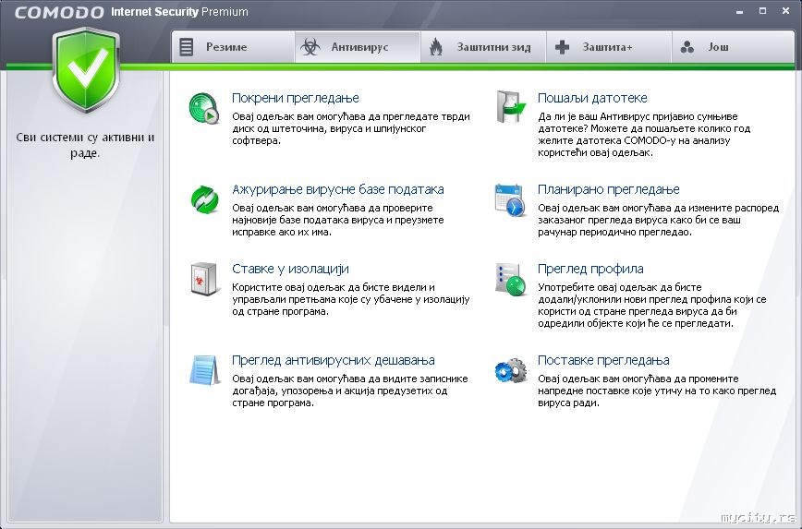
Task: Open the Пошаљи датотеке link
Action: [x=592, y=98]
